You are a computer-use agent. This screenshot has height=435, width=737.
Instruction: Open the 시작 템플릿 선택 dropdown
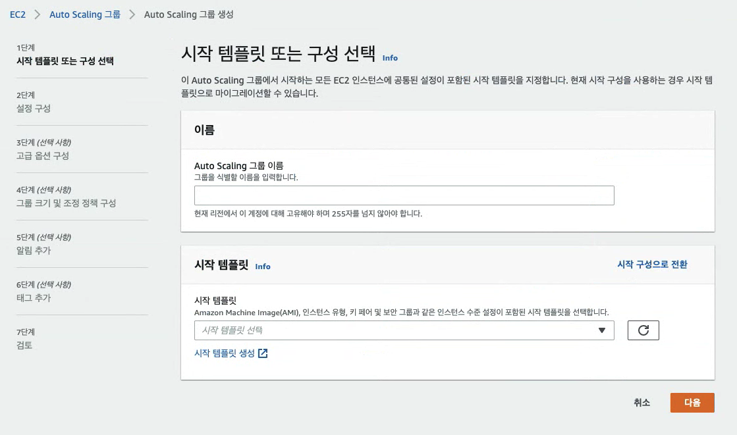pos(404,330)
